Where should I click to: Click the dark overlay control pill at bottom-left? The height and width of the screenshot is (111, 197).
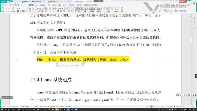[7, 97]
